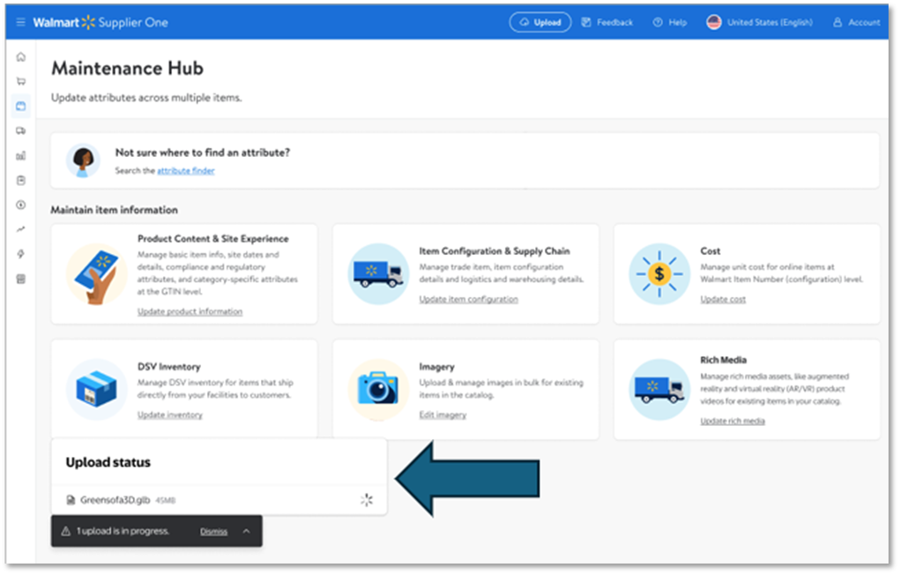Image resolution: width=900 pixels, height=575 pixels.
Task: Click the Rich Media truck illustration
Action: coord(659,390)
